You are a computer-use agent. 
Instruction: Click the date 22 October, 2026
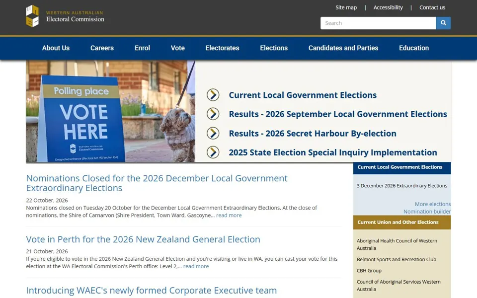47,200
